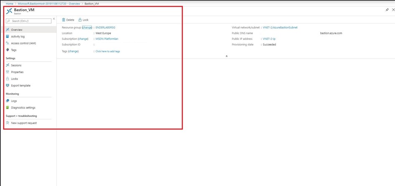Open the Overview menu item
The height and width of the screenshot is (186, 395).
click(28, 30)
